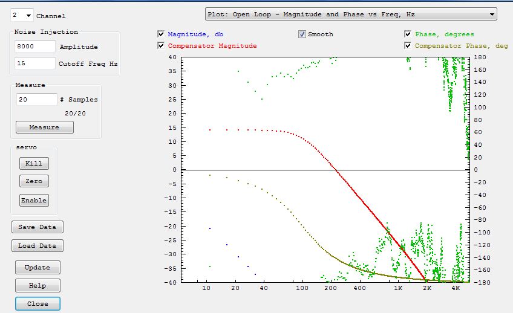Click the servo Zero button
Viewport: 513px width, 313px height.
point(34,181)
